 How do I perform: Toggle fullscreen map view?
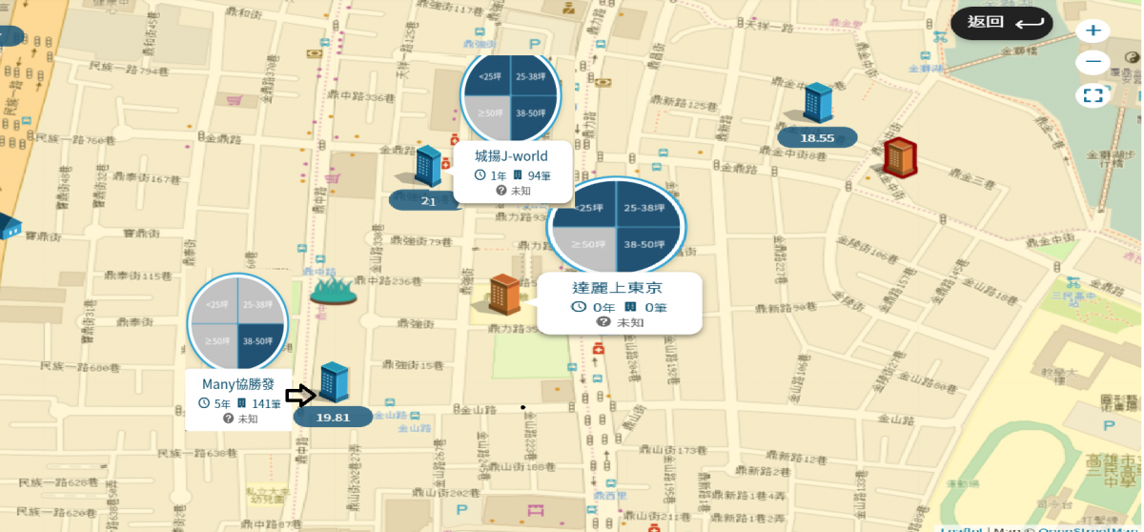pos(1093,94)
